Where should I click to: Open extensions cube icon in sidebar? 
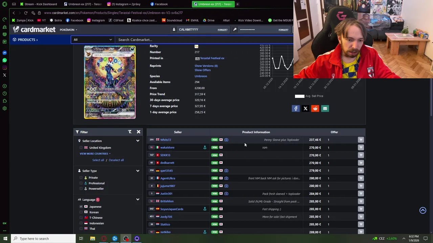(4, 101)
